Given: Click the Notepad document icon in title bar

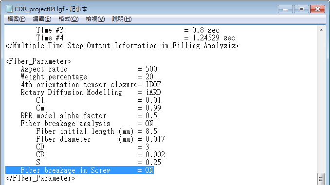Looking at the screenshot, I should tap(9, 9).
